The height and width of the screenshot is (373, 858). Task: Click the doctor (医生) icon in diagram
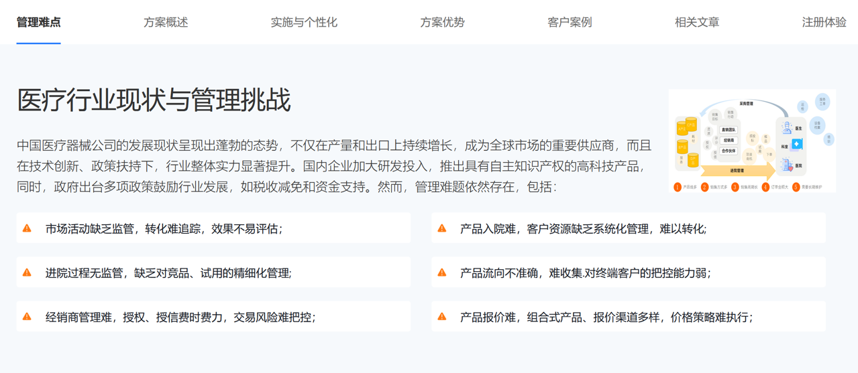pos(787,128)
